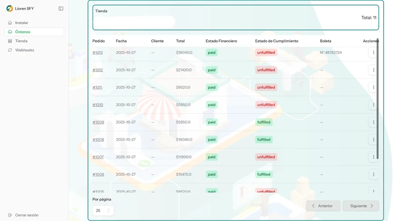The image size is (393, 221).
Task: Open actions menu for order #1007
Action: (373, 157)
